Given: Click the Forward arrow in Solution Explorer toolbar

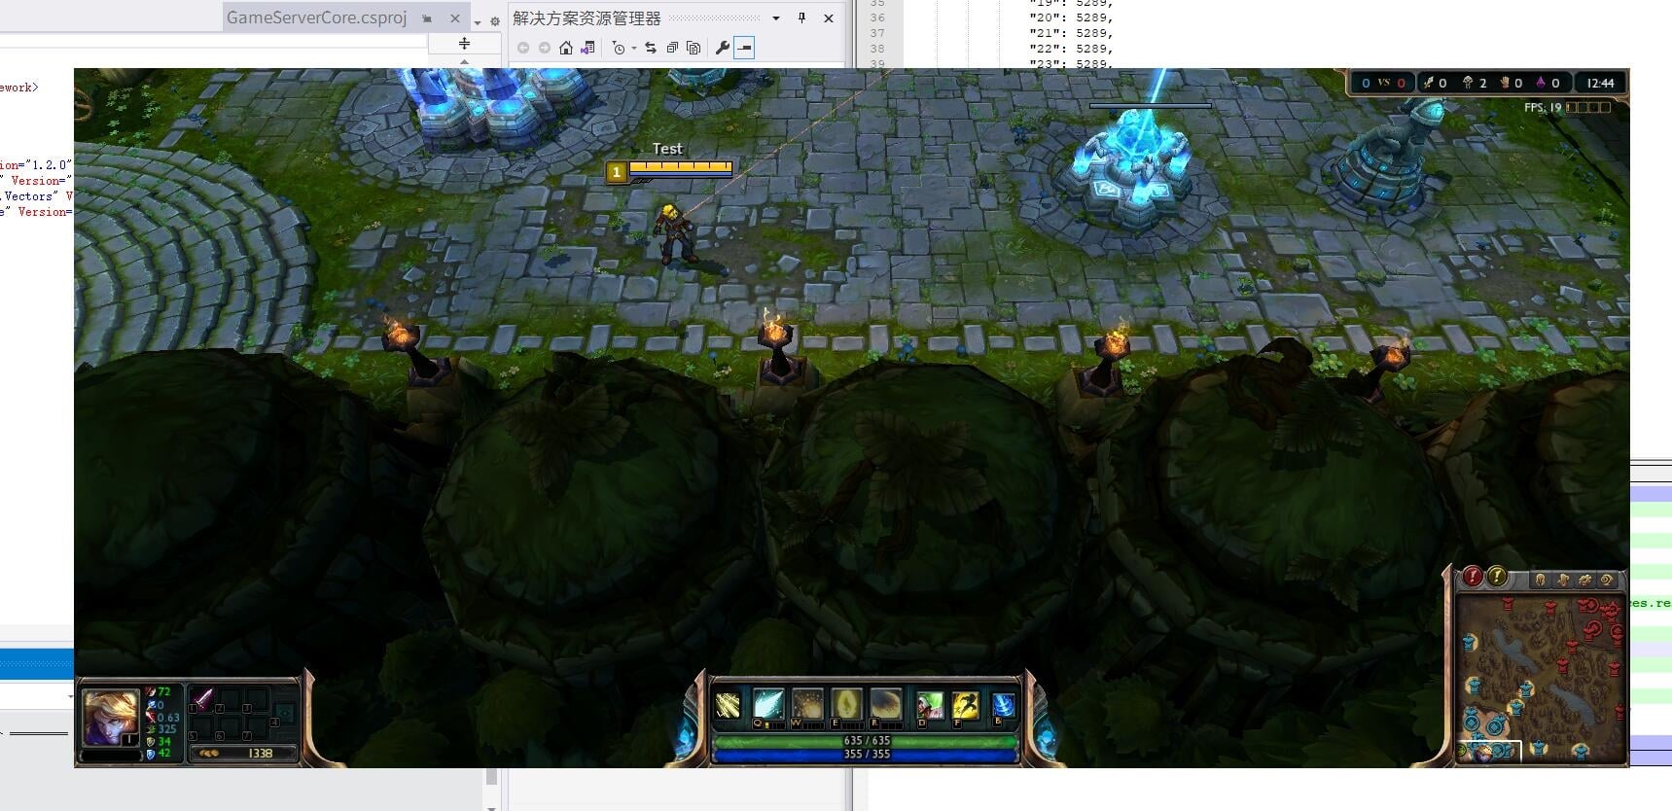Looking at the screenshot, I should (545, 48).
